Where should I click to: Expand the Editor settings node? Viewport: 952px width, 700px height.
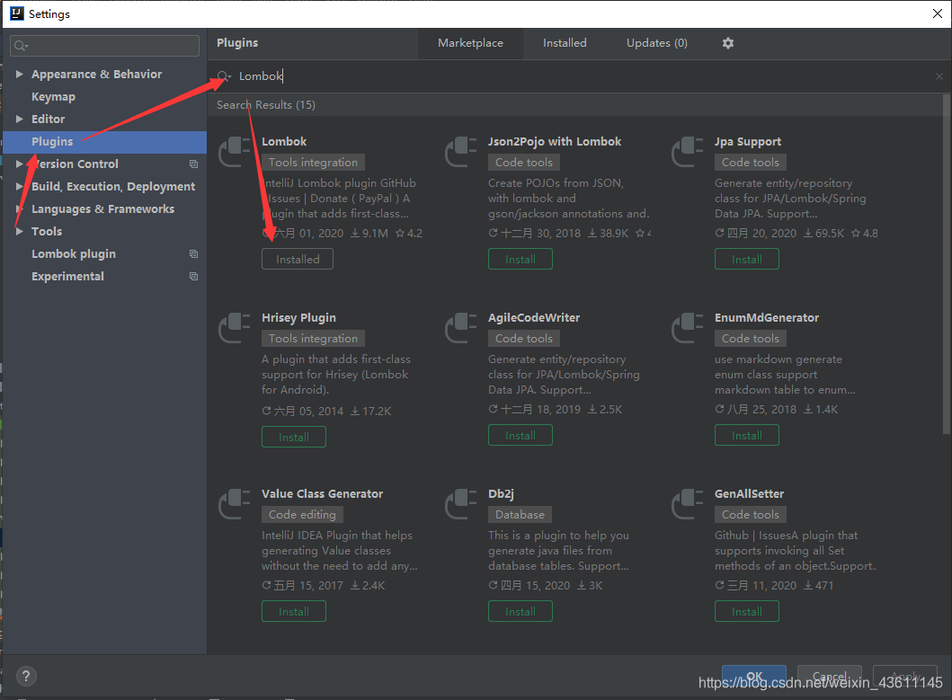pyautogui.click(x=20, y=119)
